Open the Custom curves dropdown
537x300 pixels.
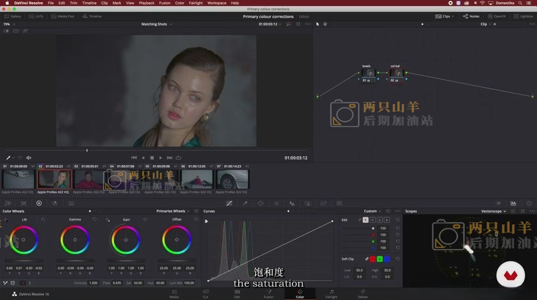pos(372,211)
